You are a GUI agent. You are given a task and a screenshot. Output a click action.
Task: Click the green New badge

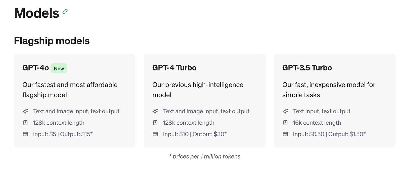point(59,68)
